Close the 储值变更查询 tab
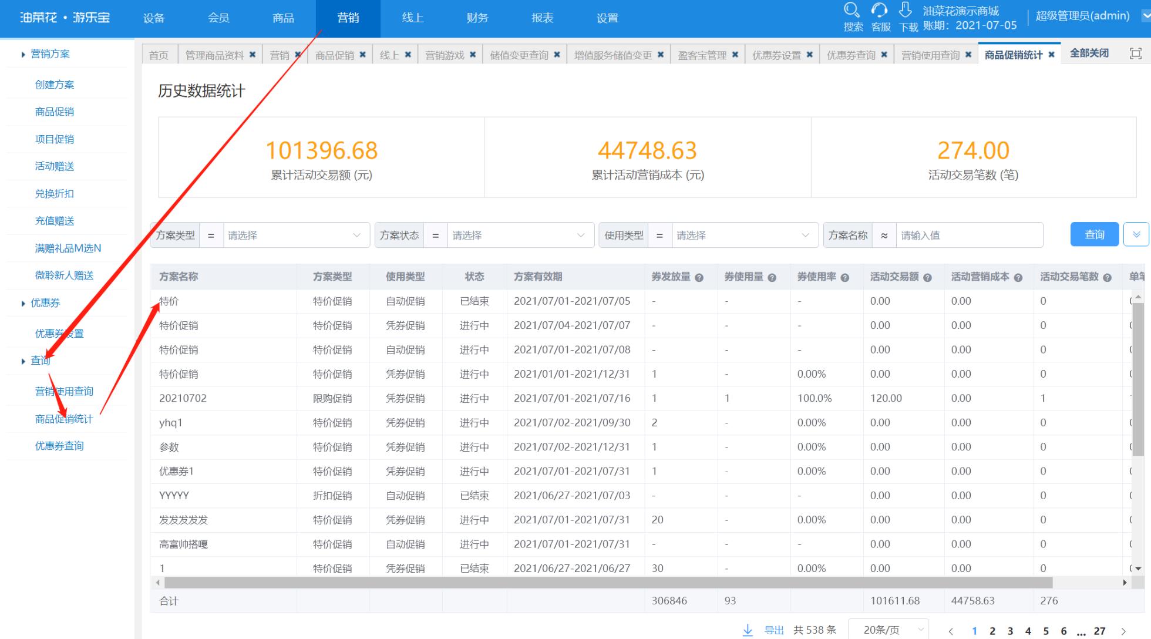The width and height of the screenshot is (1151, 639). (557, 55)
